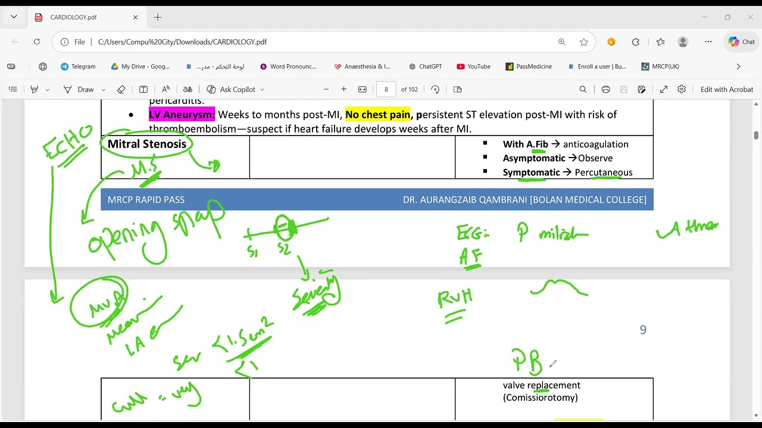Enter full screen PDF view
The image size is (762, 428).
(663, 89)
